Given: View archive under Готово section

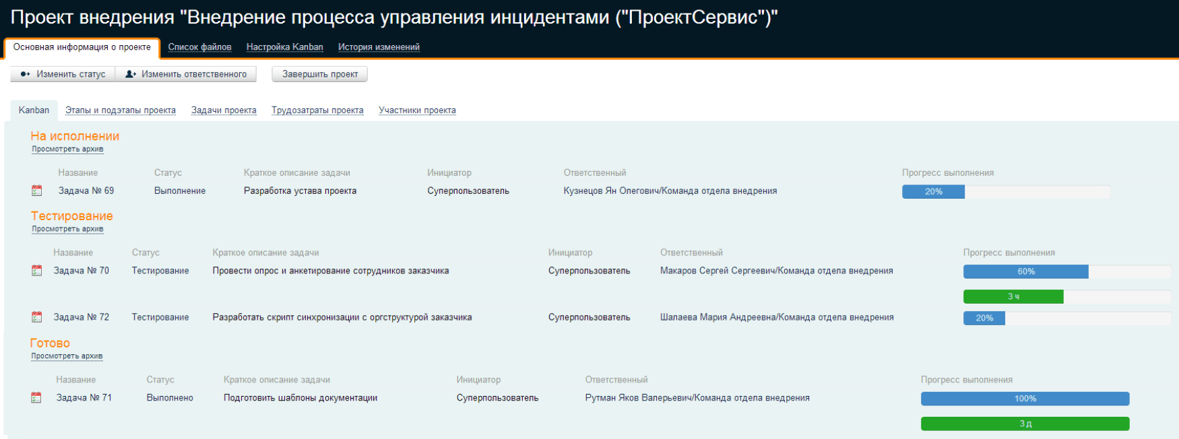Looking at the screenshot, I should click(x=67, y=356).
